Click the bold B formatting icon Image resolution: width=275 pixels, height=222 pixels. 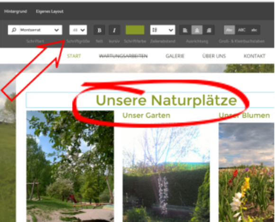[100, 30]
